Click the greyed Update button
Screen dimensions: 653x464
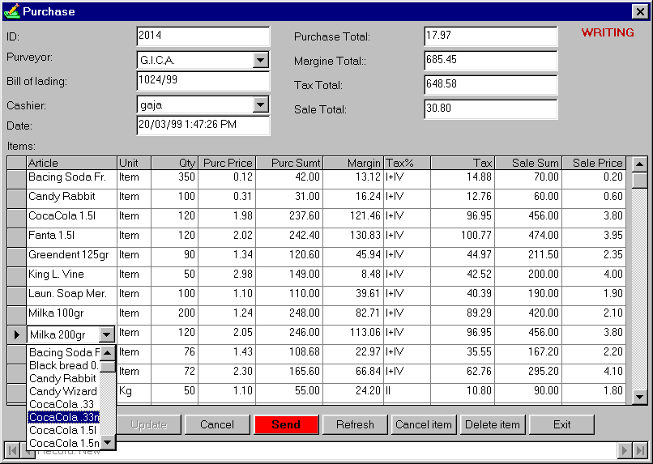click(x=149, y=424)
